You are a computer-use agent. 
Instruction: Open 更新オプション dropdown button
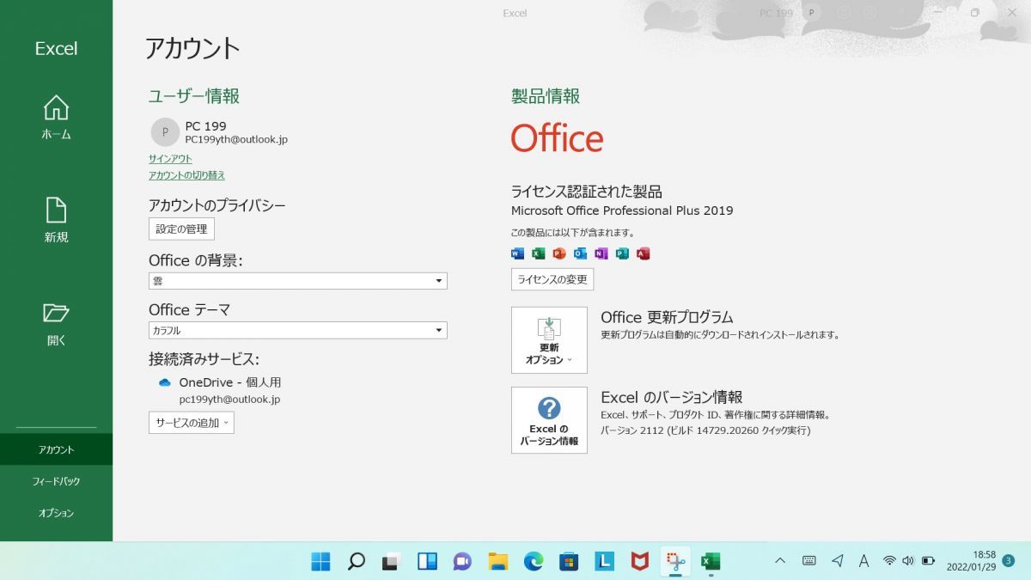pyautogui.click(x=549, y=340)
